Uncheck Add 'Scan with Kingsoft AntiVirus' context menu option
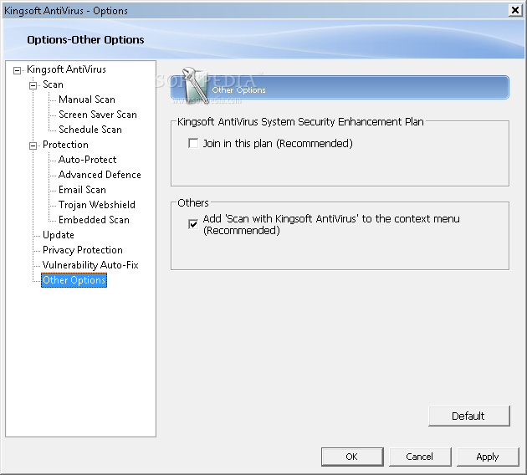 pos(193,224)
